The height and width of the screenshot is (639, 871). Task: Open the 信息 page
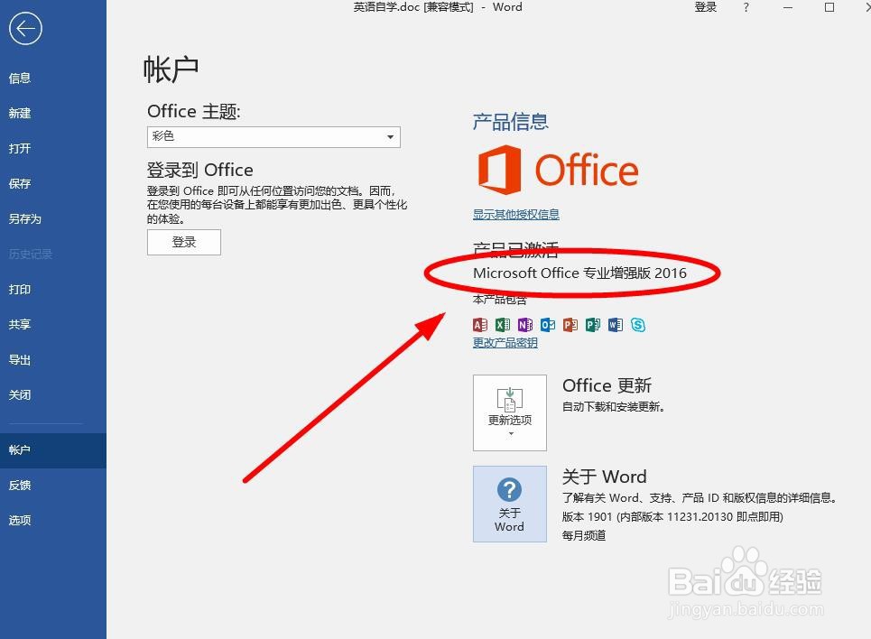20,79
